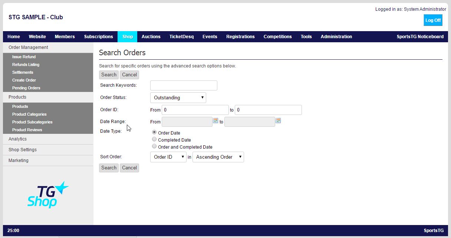This screenshot has height=238, width=451.
Task: Open the Website menu
Action: (x=37, y=37)
